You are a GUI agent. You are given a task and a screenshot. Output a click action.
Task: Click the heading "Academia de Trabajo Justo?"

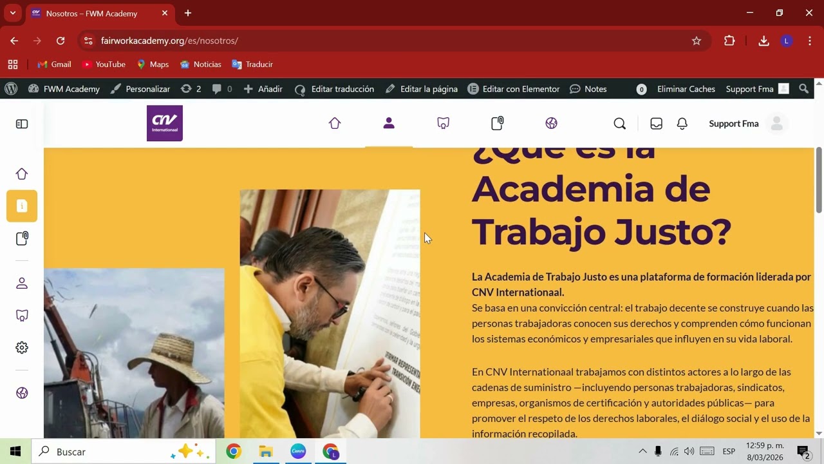[x=601, y=210]
